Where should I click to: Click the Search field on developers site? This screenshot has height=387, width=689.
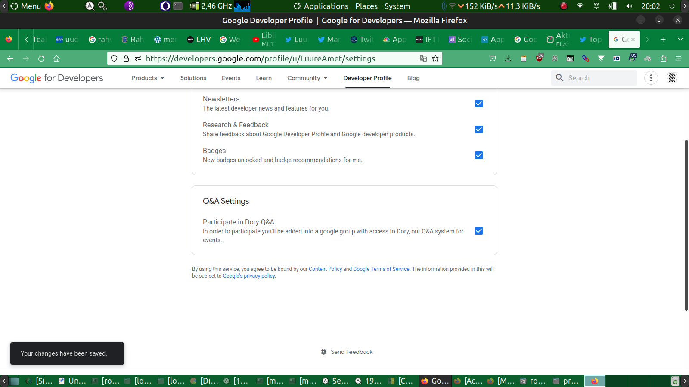coord(594,78)
